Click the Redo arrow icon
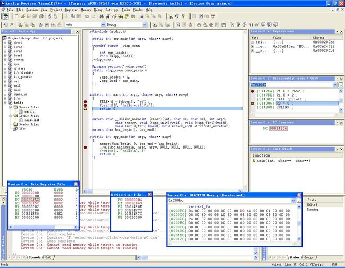Viewport: 345px width, 268px height. (x=93, y=16)
